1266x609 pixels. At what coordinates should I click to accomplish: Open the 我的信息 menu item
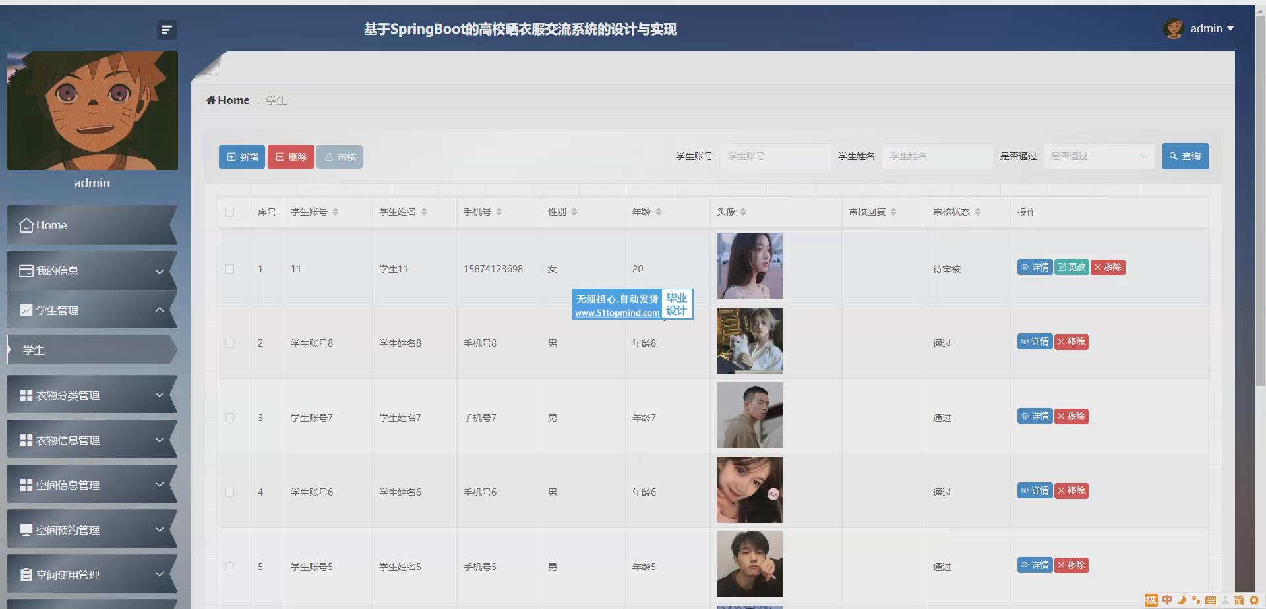pos(92,271)
